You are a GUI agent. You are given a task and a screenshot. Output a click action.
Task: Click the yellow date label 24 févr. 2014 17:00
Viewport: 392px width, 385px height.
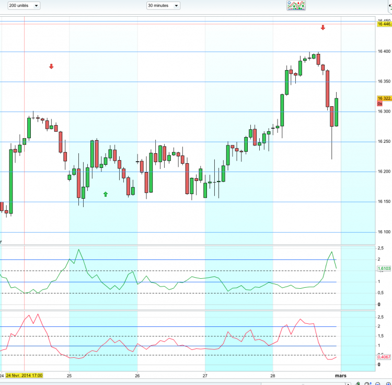24,376
